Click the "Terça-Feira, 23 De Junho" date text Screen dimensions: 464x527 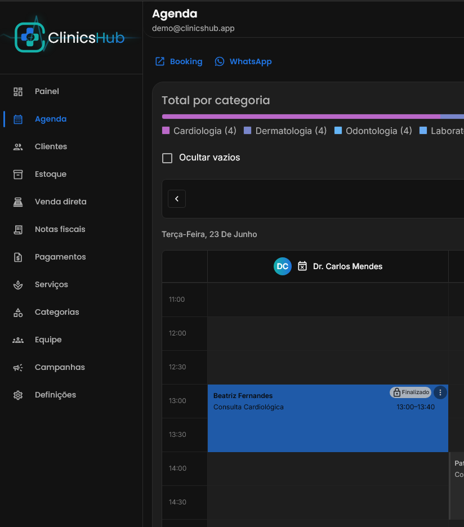point(209,234)
